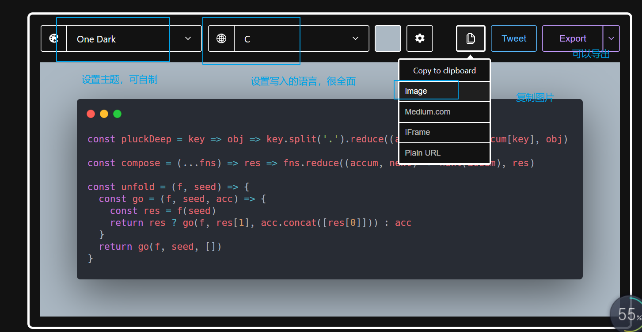Open settings gear button
Image resolution: width=642 pixels, height=332 pixels.
[x=420, y=38]
